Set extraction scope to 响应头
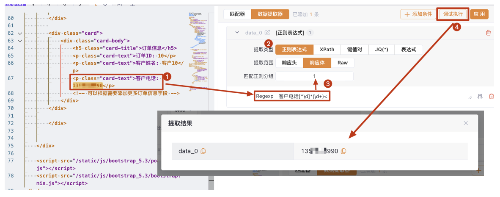 (289, 63)
